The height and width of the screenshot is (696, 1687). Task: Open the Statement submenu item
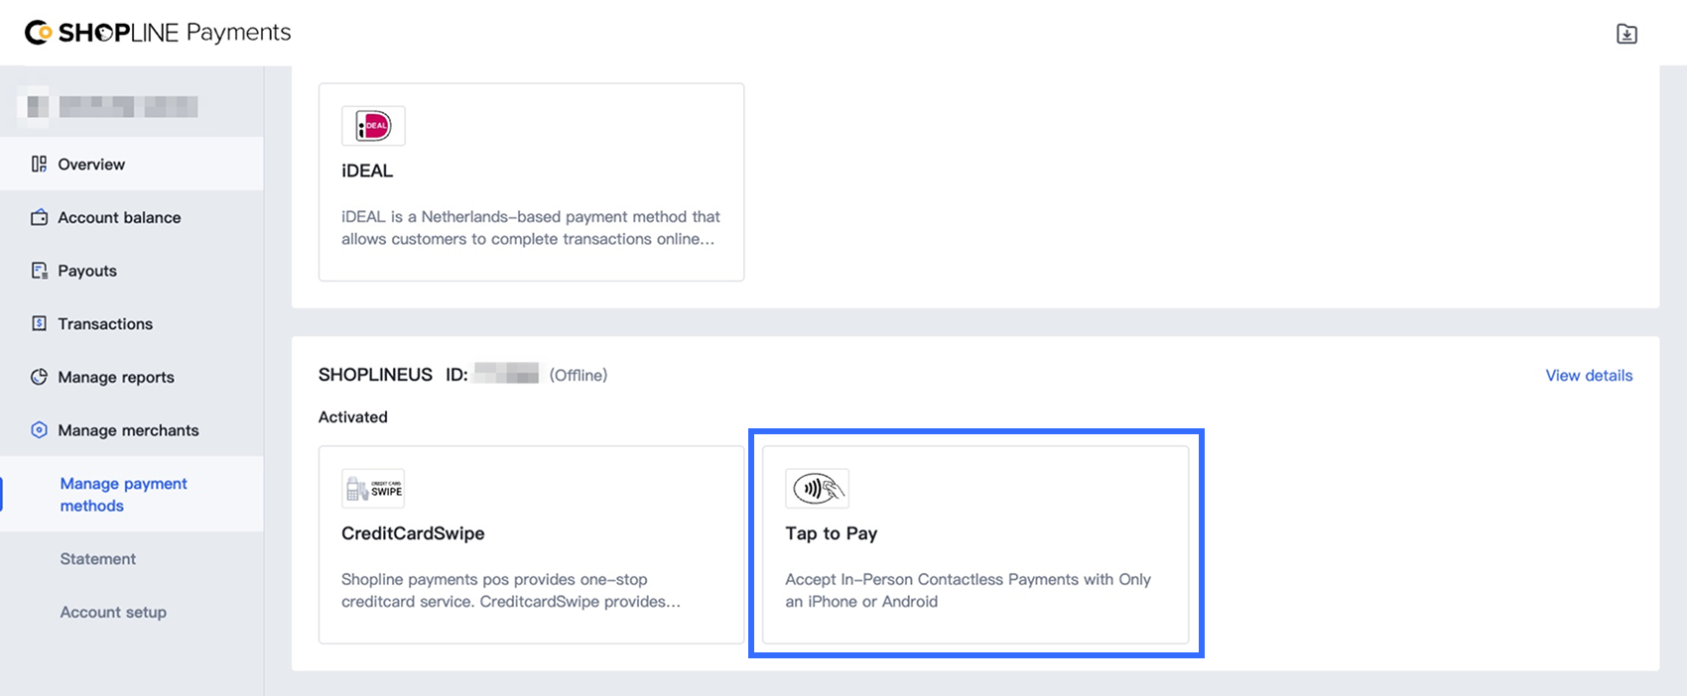[98, 559]
